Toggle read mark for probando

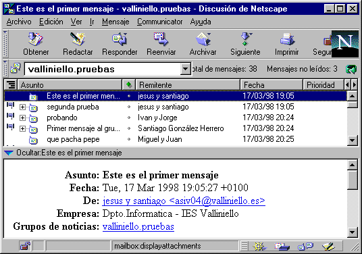click(x=129, y=118)
